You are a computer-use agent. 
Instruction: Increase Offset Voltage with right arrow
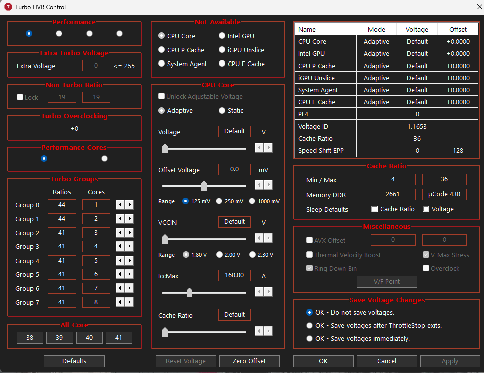[x=268, y=185]
